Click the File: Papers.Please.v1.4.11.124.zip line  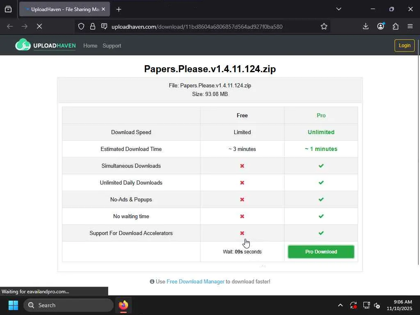(210, 85)
